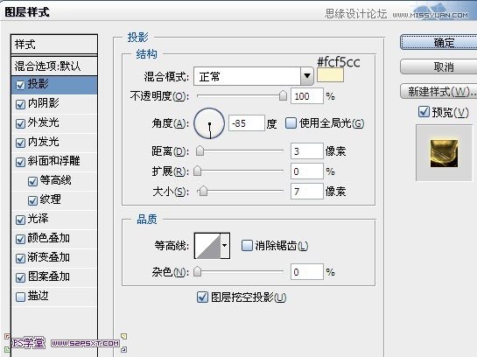Viewport: 477px width, 357px height.
Task: Enable 消除锯齿 anti-alias checkbox
Action: click(247, 245)
